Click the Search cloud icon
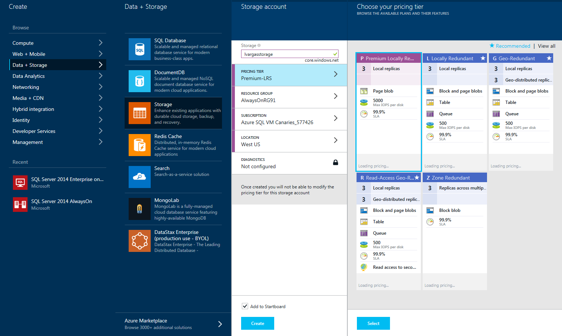The height and width of the screenshot is (336, 562). coord(140,177)
